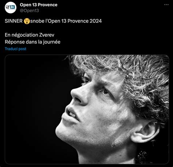Click the dark empty left side of the photo

tap(33, 110)
